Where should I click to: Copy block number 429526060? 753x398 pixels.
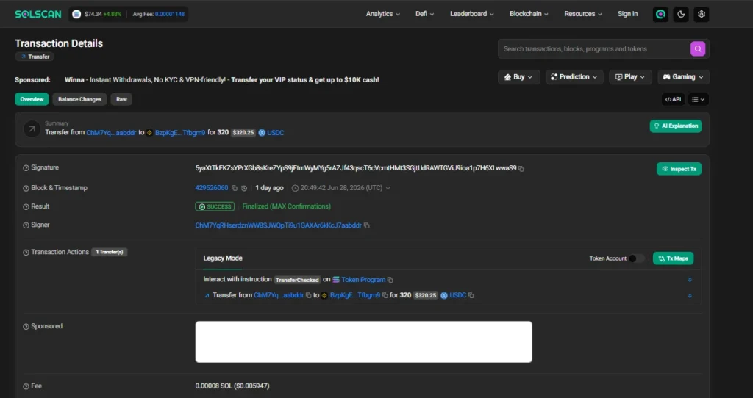click(235, 188)
